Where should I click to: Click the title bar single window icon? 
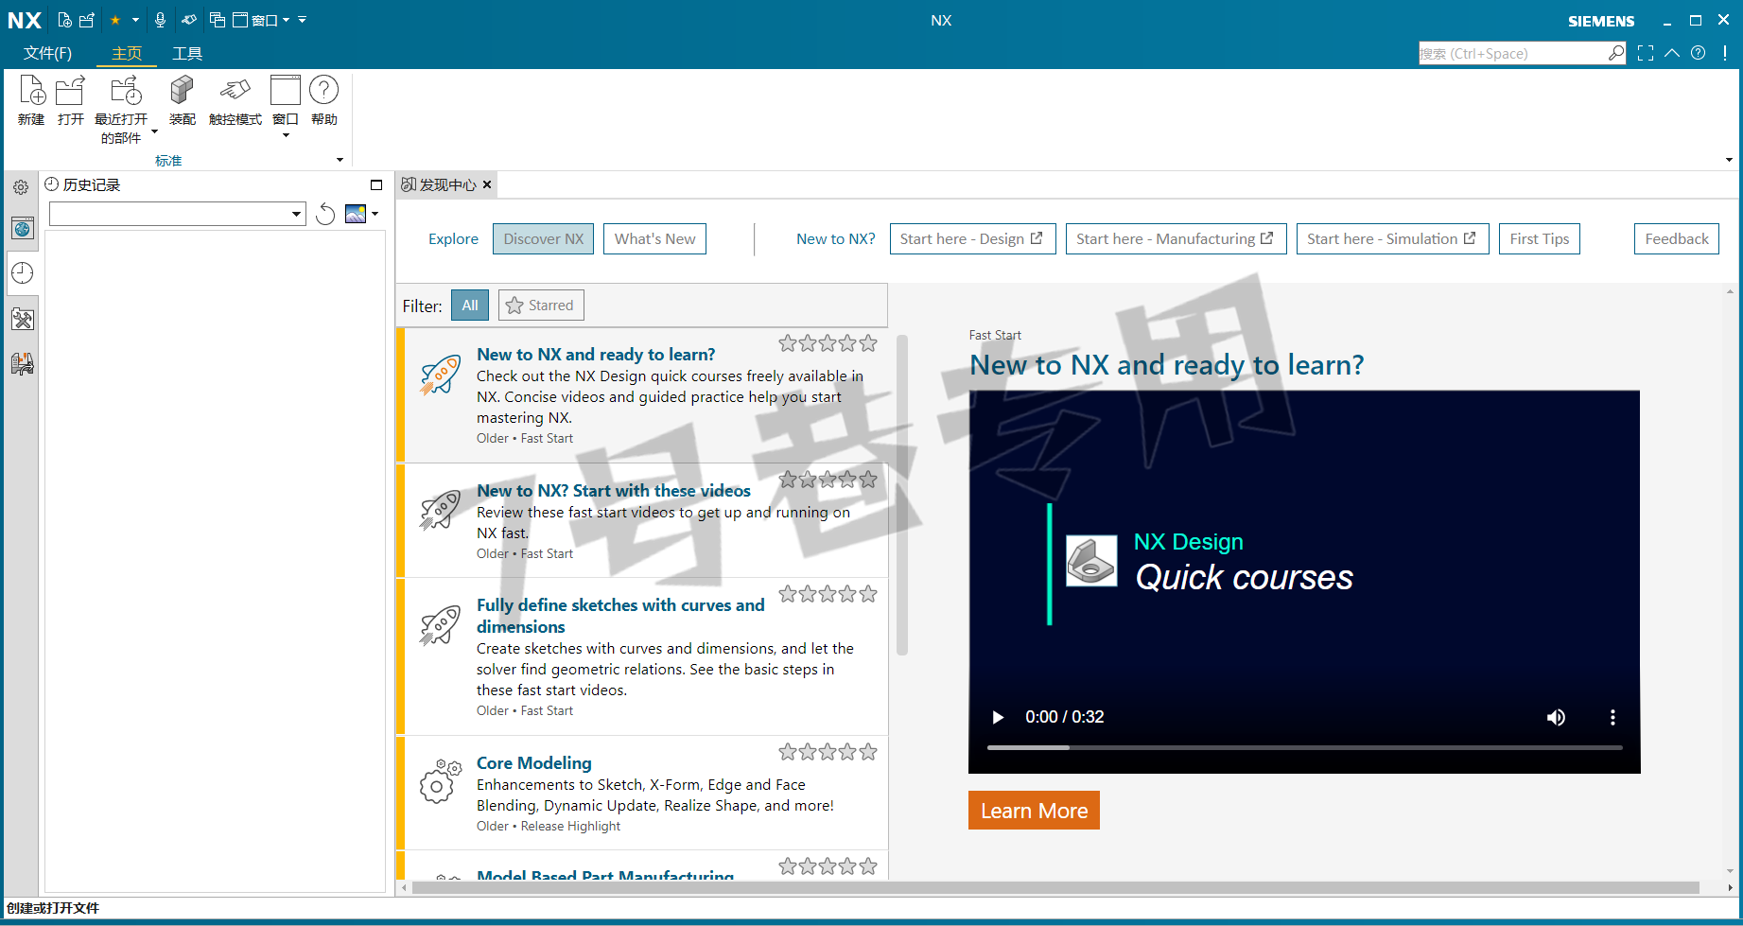point(240,20)
